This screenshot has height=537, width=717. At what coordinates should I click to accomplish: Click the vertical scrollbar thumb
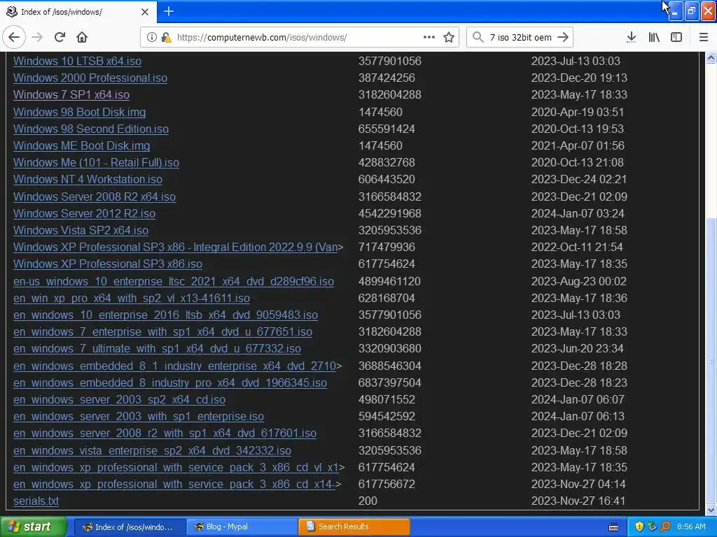point(711,361)
